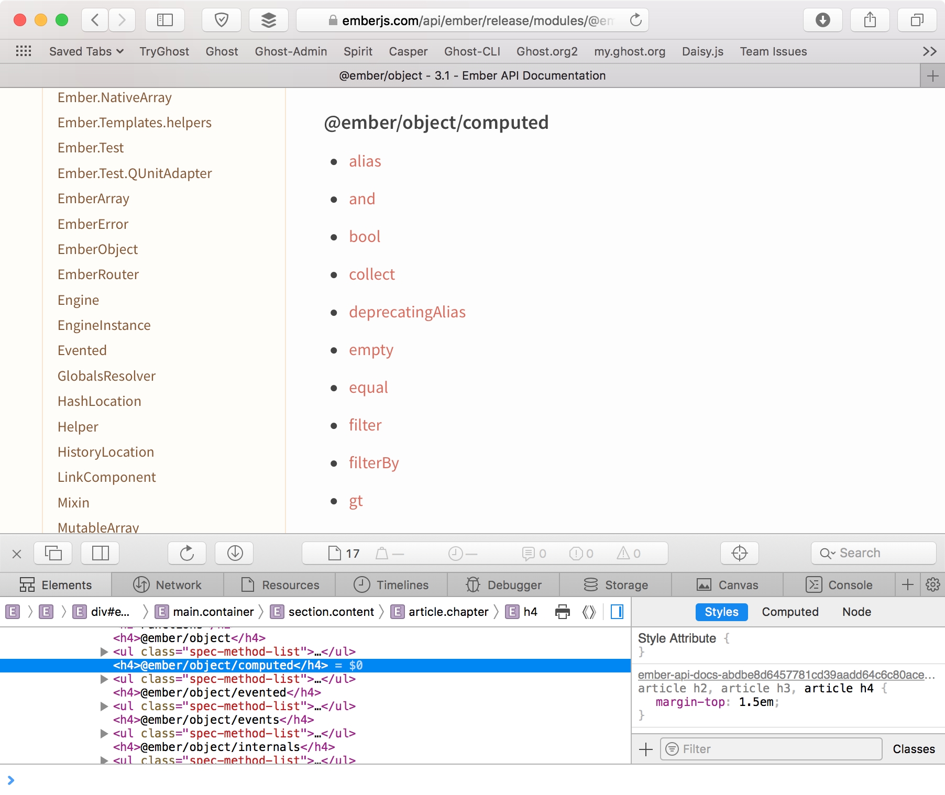Reload the page from the inspector toolbar
945x795 pixels.
(x=187, y=553)
